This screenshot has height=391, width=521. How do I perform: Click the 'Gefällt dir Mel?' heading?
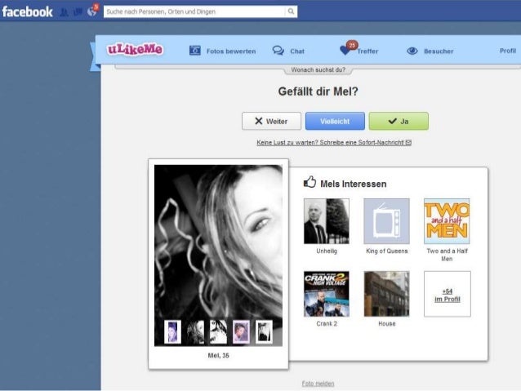coord(318,91)
